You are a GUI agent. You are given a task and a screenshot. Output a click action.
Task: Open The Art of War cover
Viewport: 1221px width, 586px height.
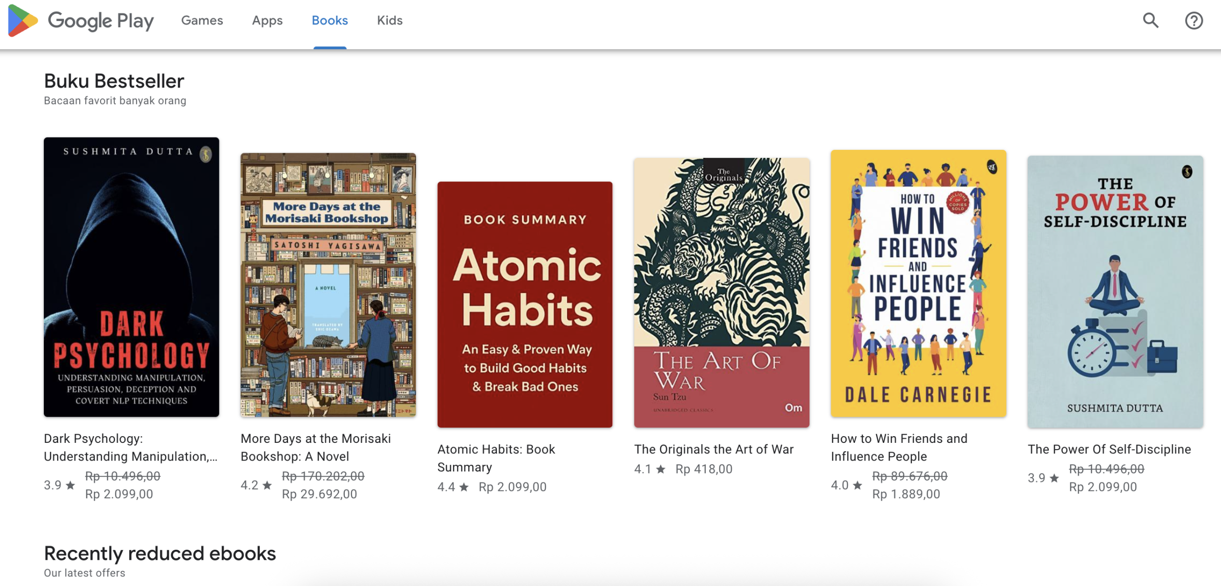[722, 293]
